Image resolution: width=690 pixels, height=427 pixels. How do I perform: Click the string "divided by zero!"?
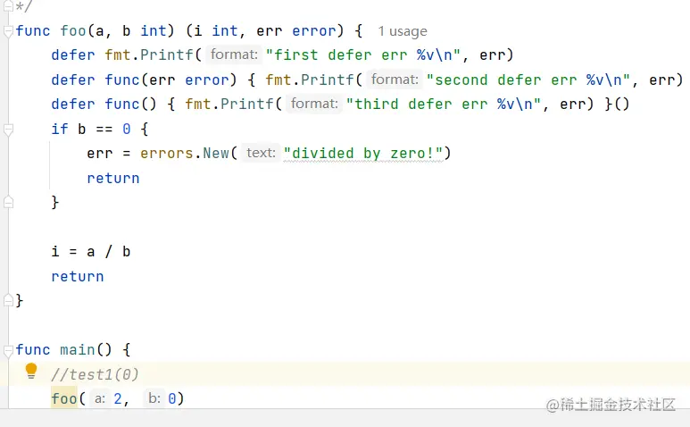click(x=363, y=153)
